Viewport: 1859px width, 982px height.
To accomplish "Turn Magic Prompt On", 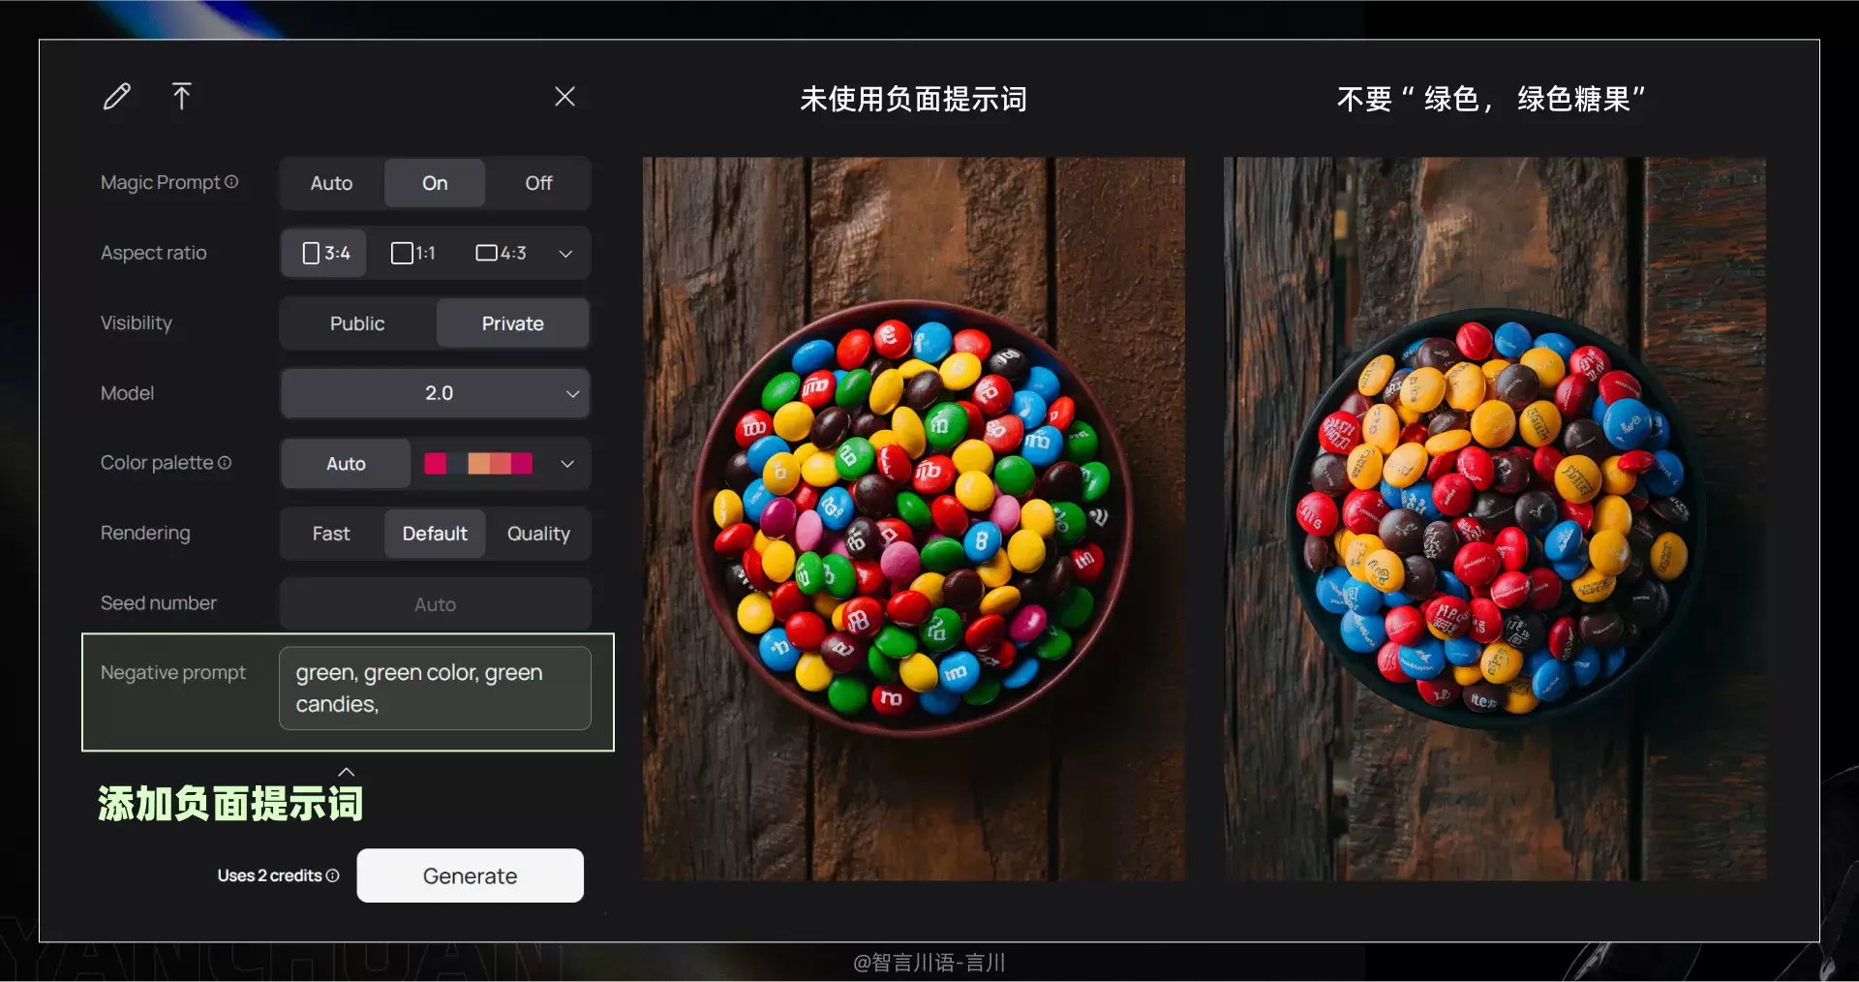I will [x=435, y=183].
